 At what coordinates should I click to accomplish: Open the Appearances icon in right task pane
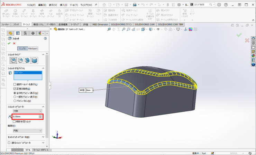pos(253,55)
